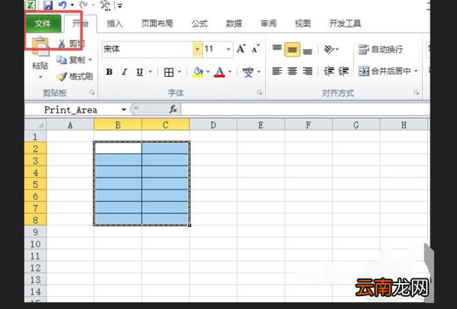Toggle Underline formatting

coord(139,72)
